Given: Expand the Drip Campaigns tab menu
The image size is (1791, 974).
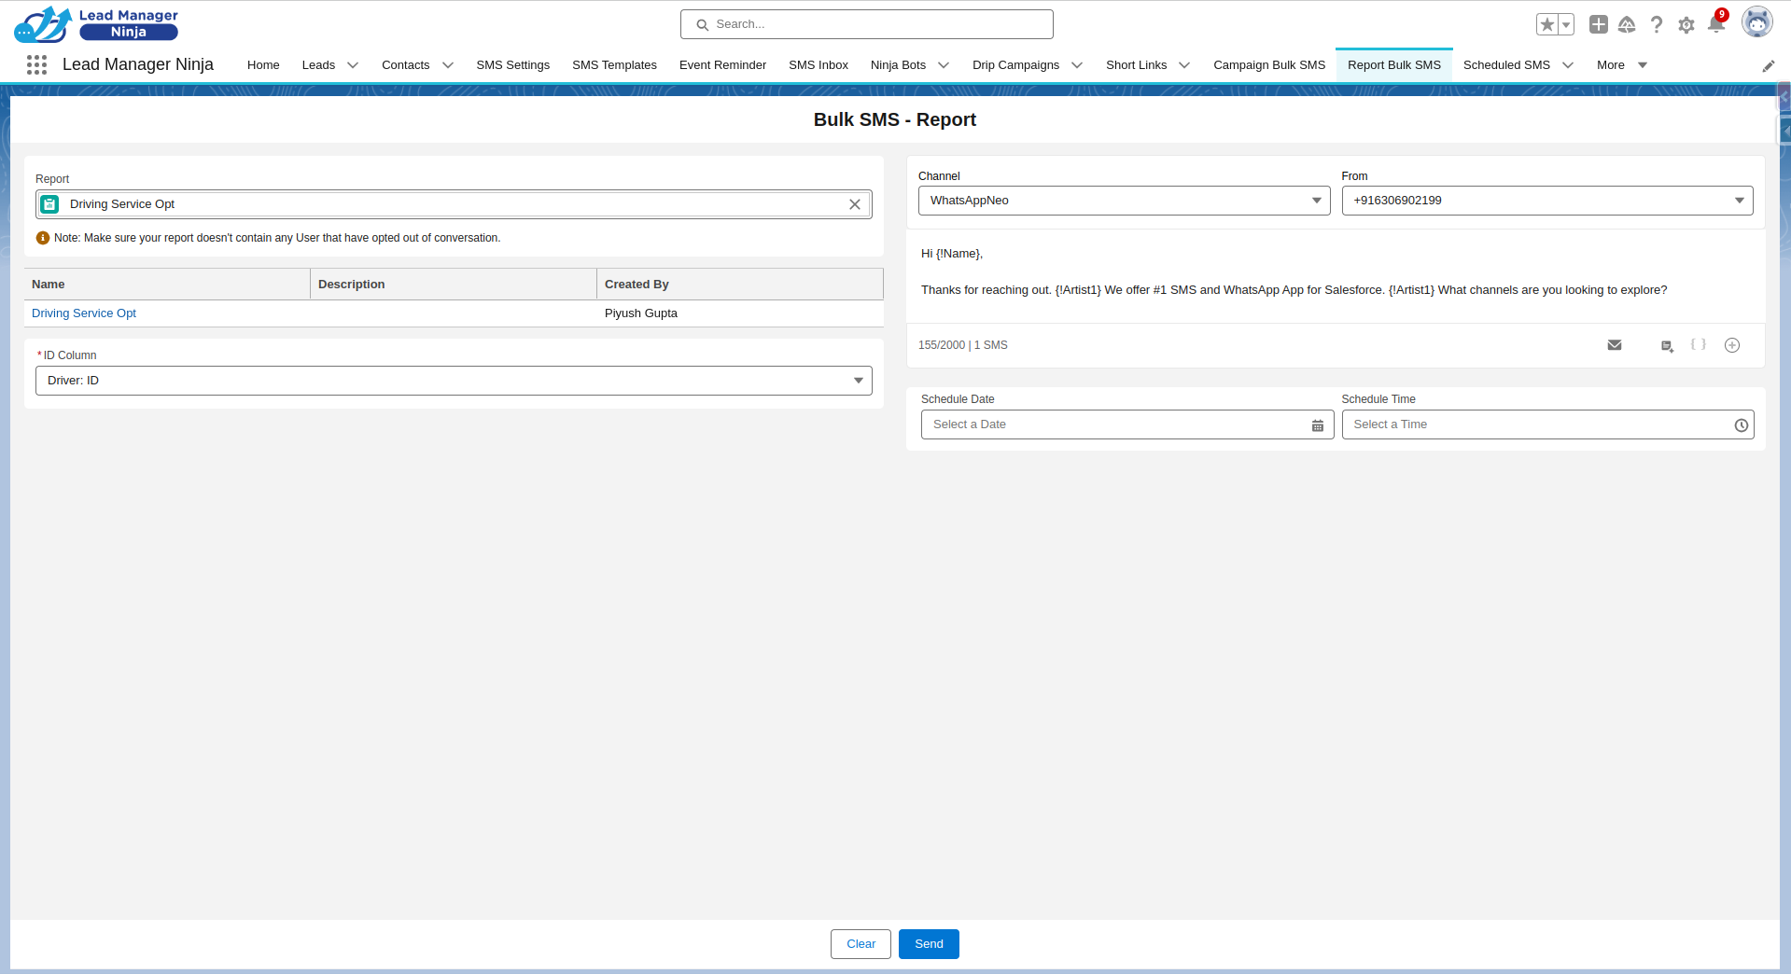Looking at the screenshot, I should [x=1077, y=65].
